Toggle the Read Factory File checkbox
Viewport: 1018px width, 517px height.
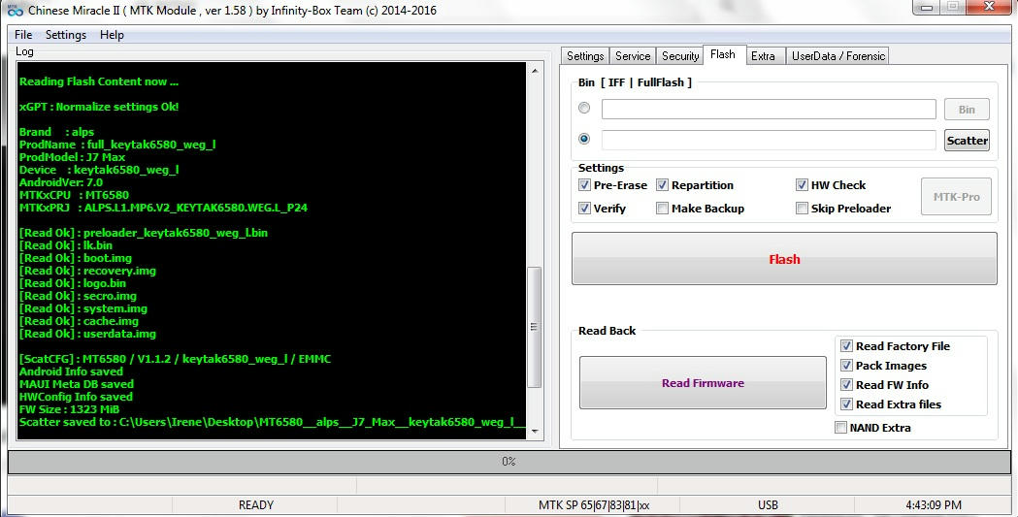point(846,345)
